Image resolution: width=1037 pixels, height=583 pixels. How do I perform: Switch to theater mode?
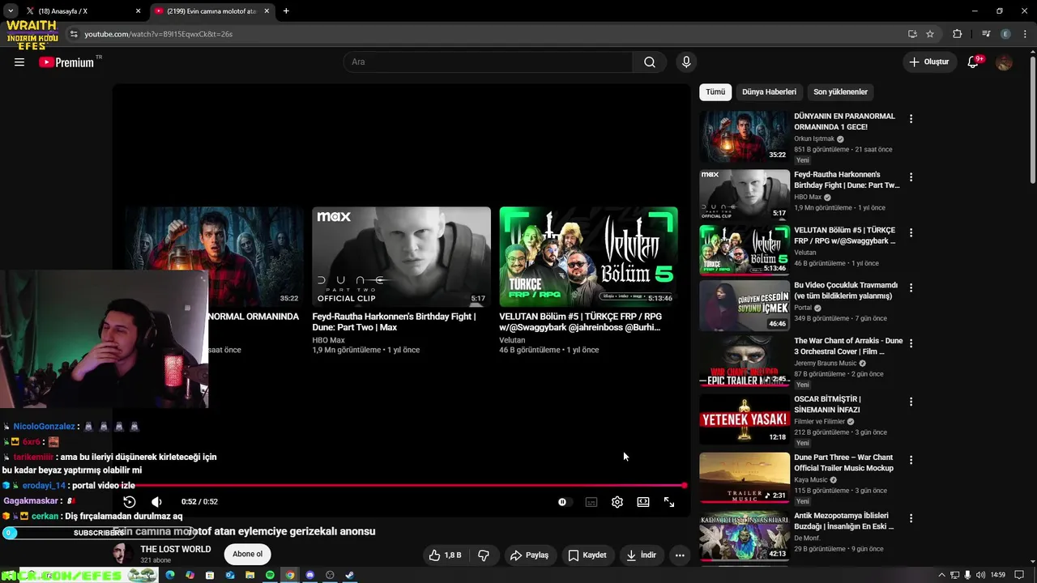pyautogui.click(x=643, y=502)
